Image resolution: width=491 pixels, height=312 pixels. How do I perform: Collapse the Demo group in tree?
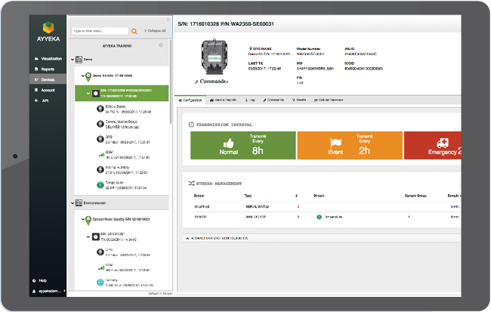[73, 58]
